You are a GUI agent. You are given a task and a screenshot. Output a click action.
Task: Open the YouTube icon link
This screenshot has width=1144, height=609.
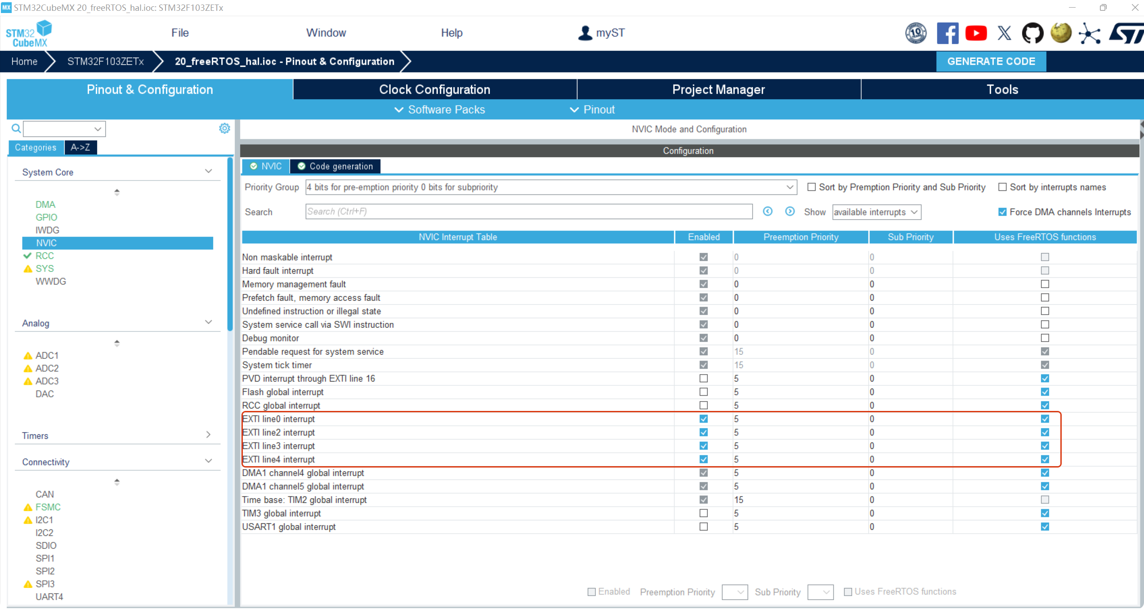pos(976,33)
